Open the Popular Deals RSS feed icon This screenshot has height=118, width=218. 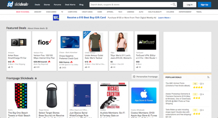click(x=208, y=77)
